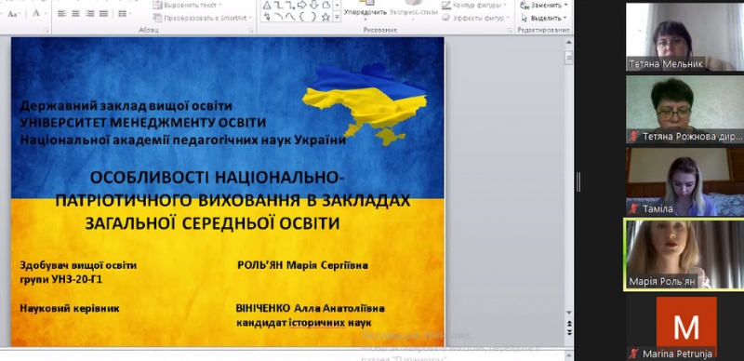Click the text Національної академії педагогічних наук України

tap(182, 140)
